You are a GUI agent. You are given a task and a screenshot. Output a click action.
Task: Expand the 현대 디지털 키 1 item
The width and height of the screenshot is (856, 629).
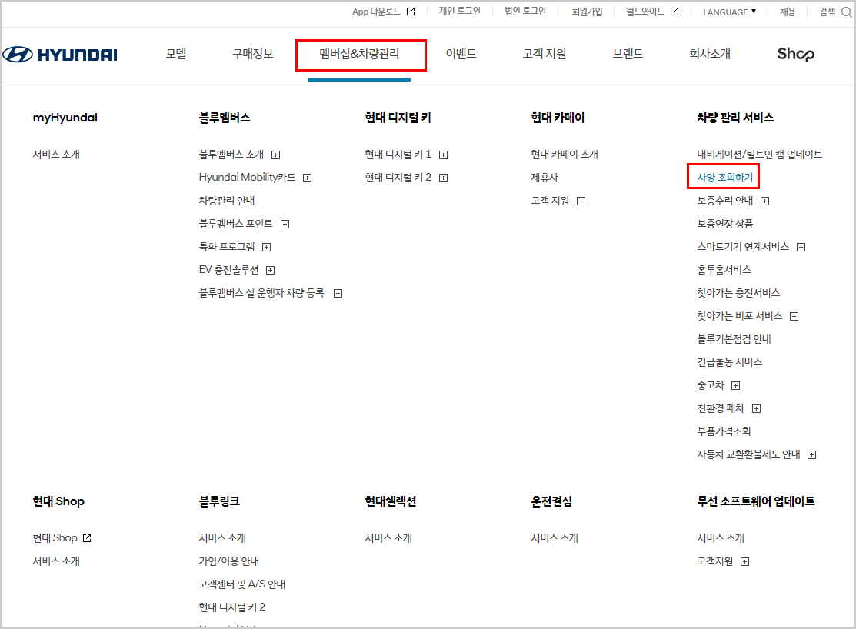click(x=443, y=154)
